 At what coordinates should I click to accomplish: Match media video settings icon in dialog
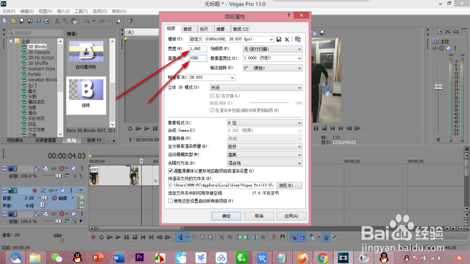(x=298, y=39)
